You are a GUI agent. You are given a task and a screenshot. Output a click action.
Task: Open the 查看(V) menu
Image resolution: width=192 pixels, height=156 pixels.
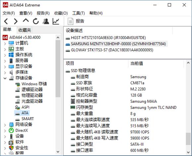point(26,13)
